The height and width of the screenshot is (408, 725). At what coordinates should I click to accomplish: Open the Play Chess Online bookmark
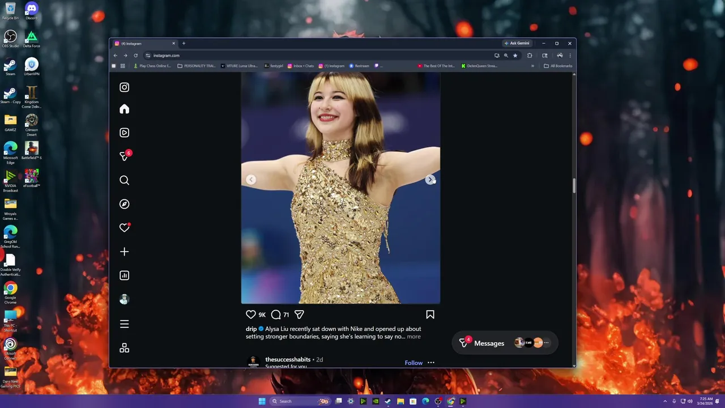tap(152, 66)
